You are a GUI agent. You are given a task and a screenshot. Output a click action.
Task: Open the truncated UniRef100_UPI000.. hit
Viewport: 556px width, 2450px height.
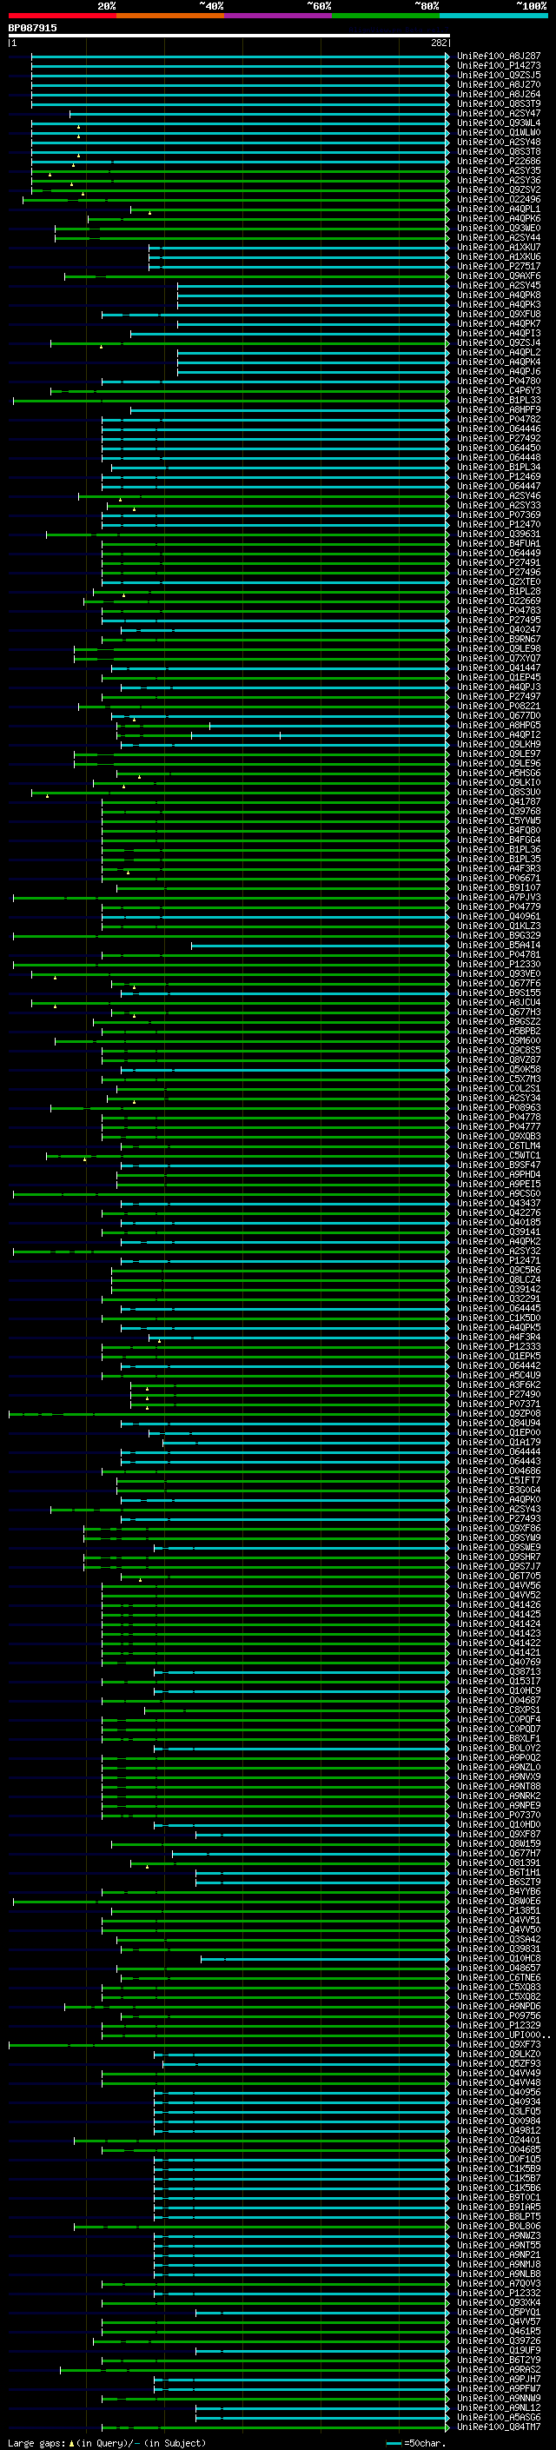(x=504, y=2035)
